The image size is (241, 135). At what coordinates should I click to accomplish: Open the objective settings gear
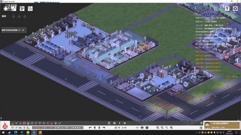pyautogui.click(x=23, y=30)
